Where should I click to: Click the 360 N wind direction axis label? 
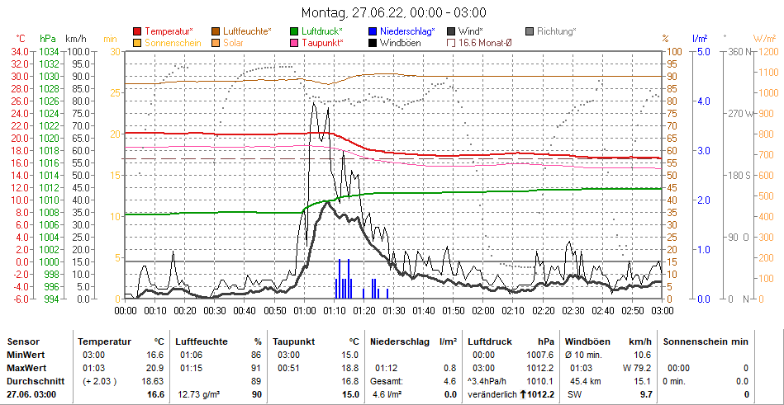[x=741, y=51]
